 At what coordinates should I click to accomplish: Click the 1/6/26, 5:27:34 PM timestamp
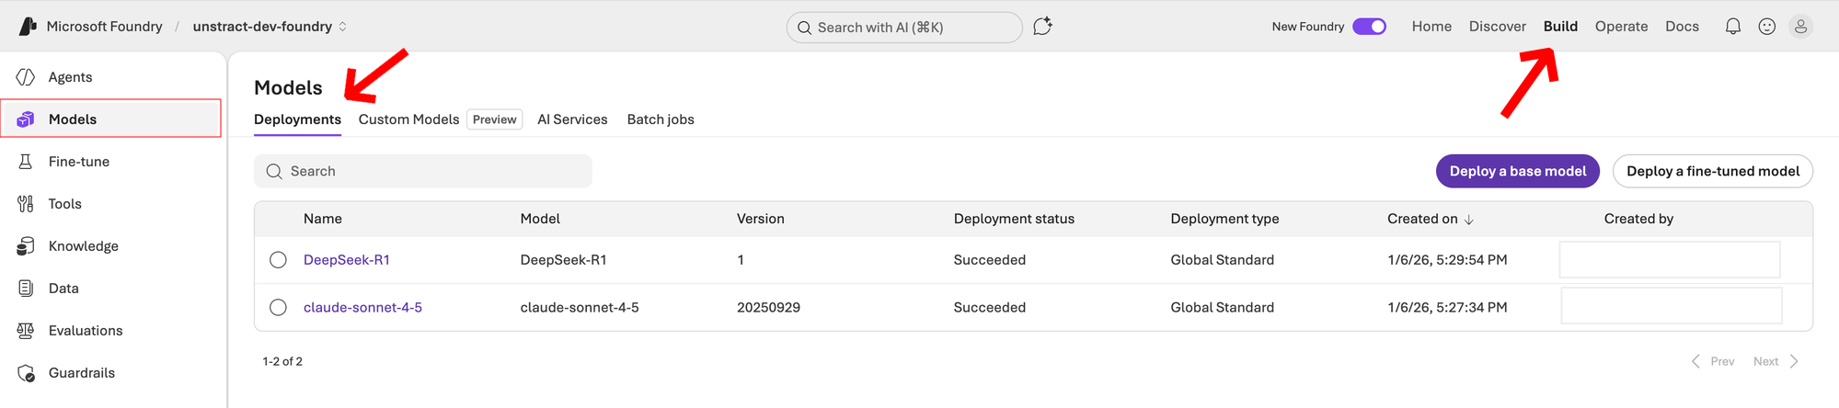[1447, 308]
